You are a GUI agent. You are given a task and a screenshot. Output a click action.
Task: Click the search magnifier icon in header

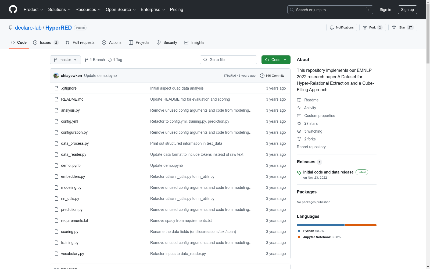tap(292, 10)
